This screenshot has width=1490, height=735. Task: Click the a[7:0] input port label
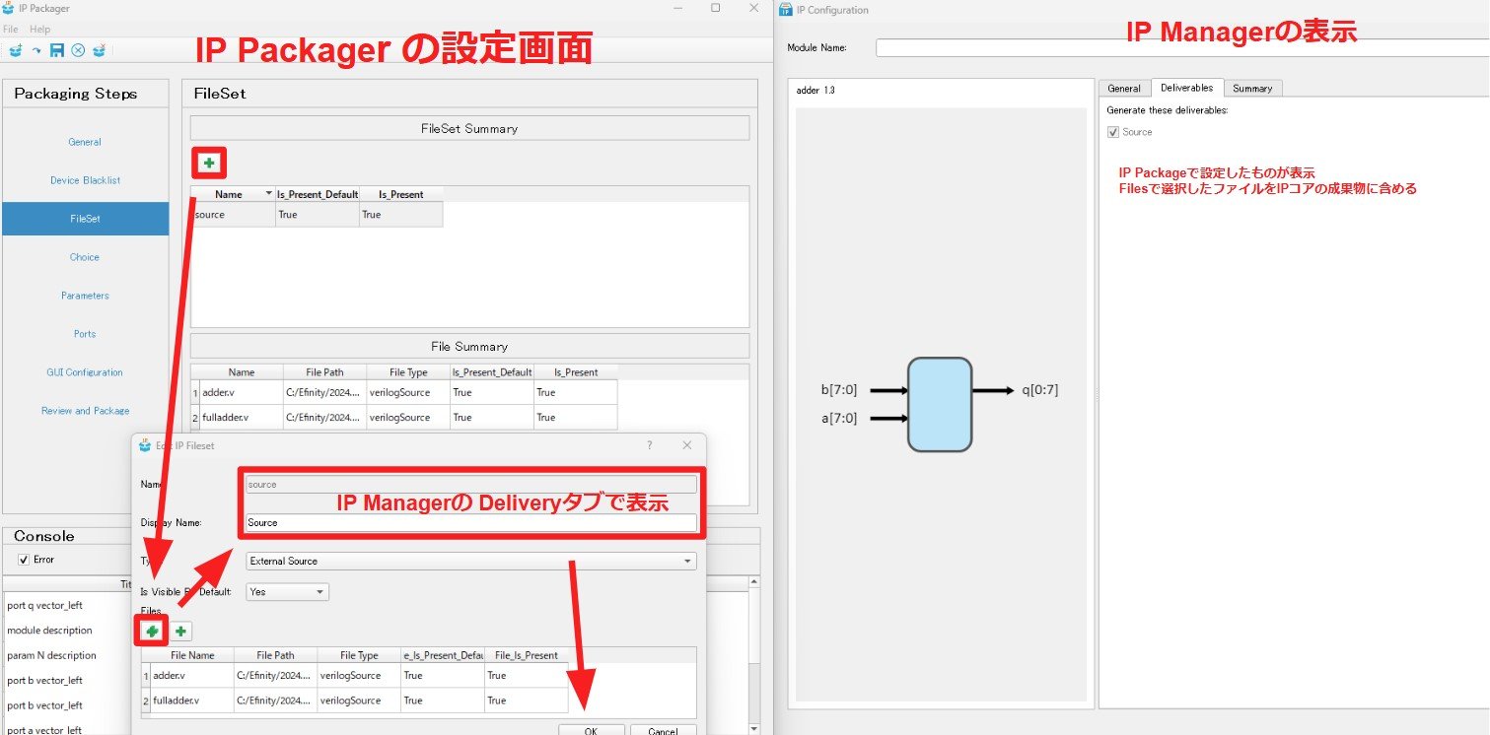coord(838,418)
